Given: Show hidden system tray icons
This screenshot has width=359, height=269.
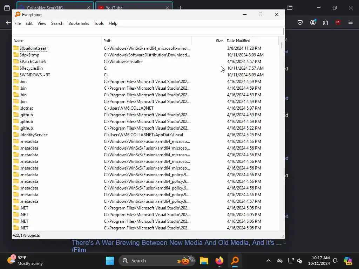Looking at the screenshot, I should [x=269, y=261].
